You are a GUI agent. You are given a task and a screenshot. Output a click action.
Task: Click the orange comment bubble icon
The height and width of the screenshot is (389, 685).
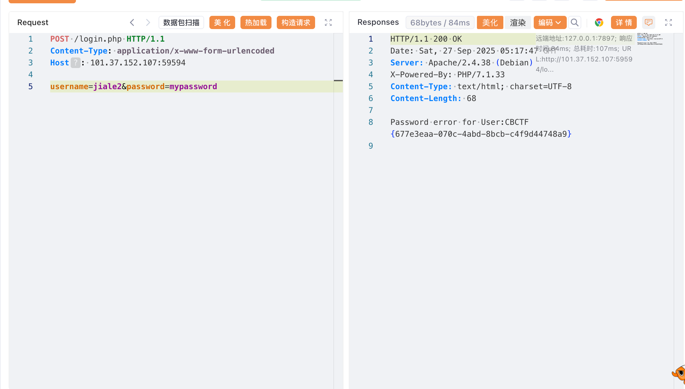click(x=648, y=22)
